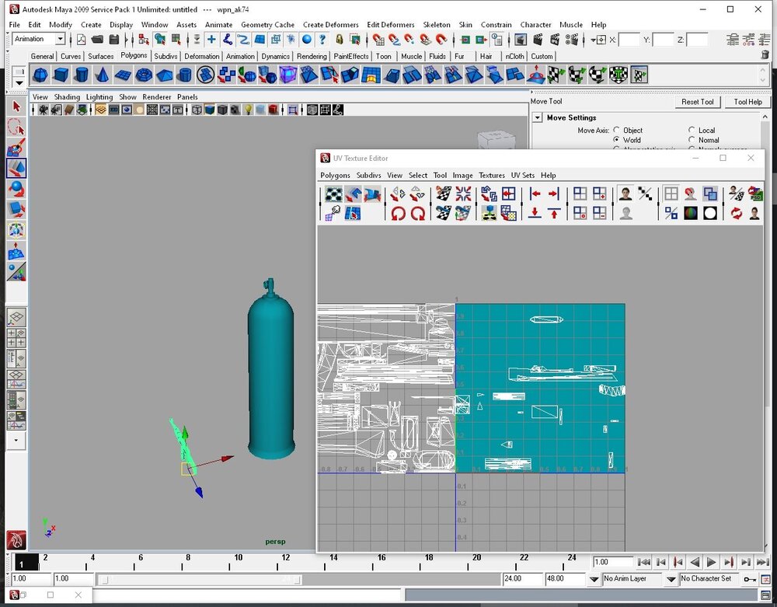The height and width of the screenshot is (607, 777).
Task: Switch to the Rendering shelf tab
Action: click(312, 56)
